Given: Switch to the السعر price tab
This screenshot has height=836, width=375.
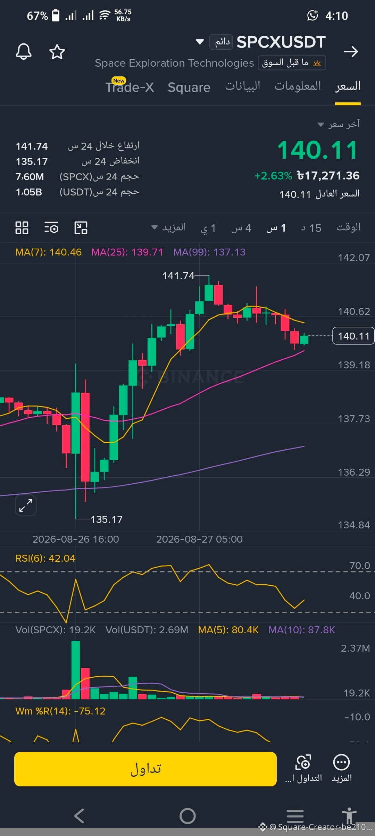Looking at the screenshot, I should 348,86.
